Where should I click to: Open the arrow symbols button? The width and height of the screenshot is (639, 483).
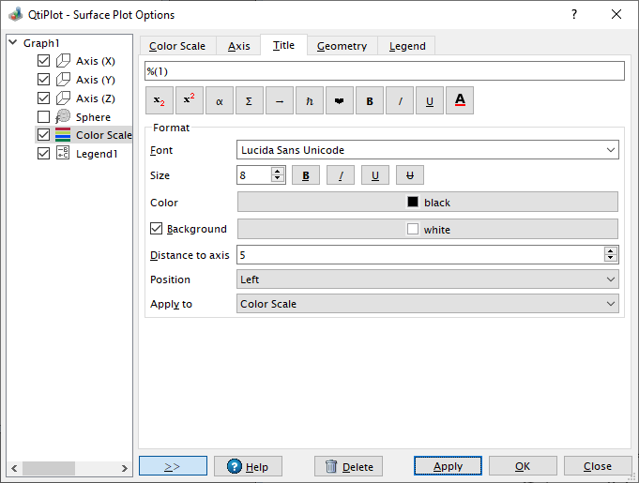pyautogui.click(x=280, y=100)
